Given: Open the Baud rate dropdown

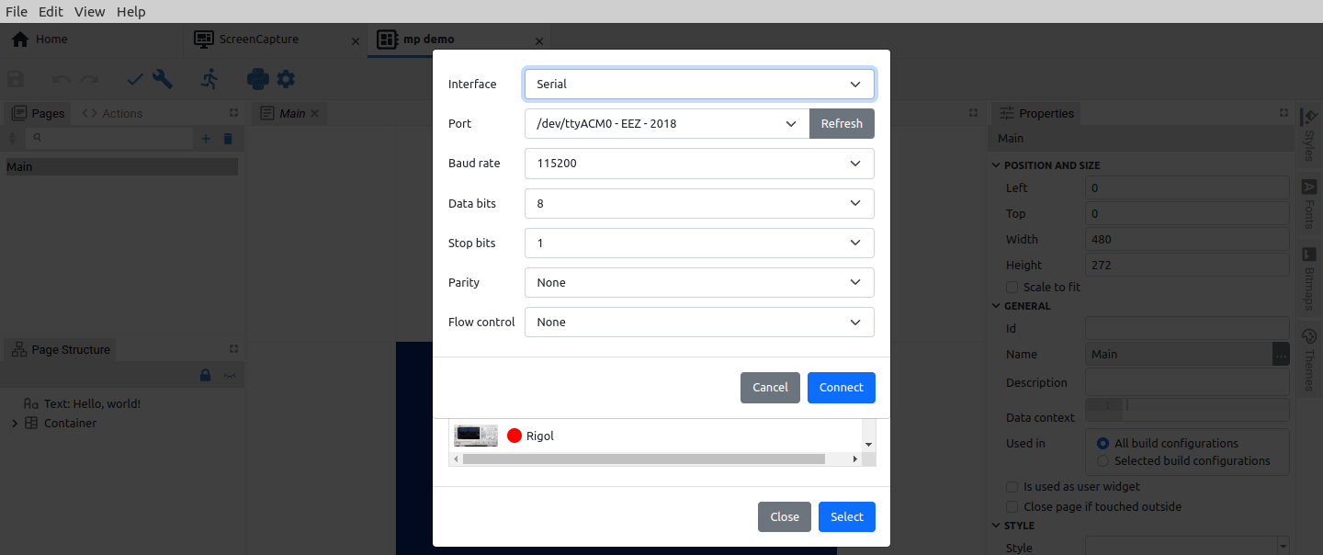Looking at the screenshot, I should [x=698, y=164].
